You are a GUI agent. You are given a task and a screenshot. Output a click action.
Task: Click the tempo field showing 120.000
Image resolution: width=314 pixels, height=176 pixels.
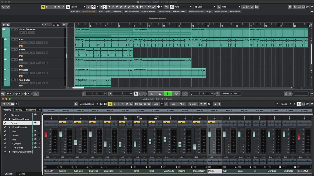[225, 94]
